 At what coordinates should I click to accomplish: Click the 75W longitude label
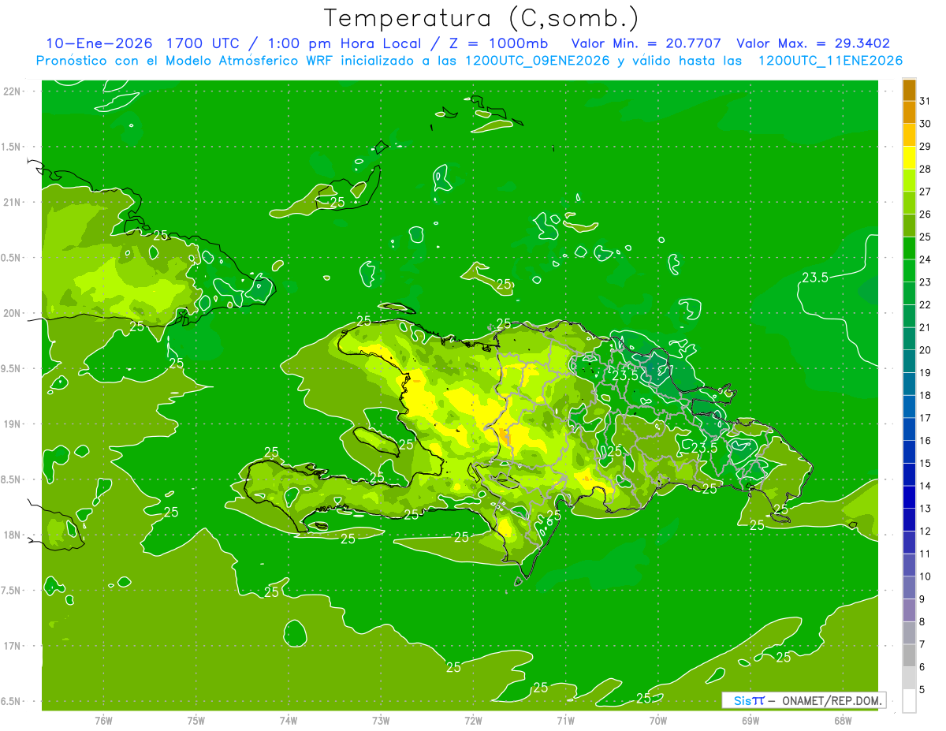[196, 720]
